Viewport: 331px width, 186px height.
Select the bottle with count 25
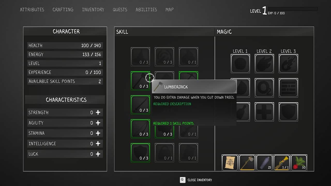(x=265, y=162)
